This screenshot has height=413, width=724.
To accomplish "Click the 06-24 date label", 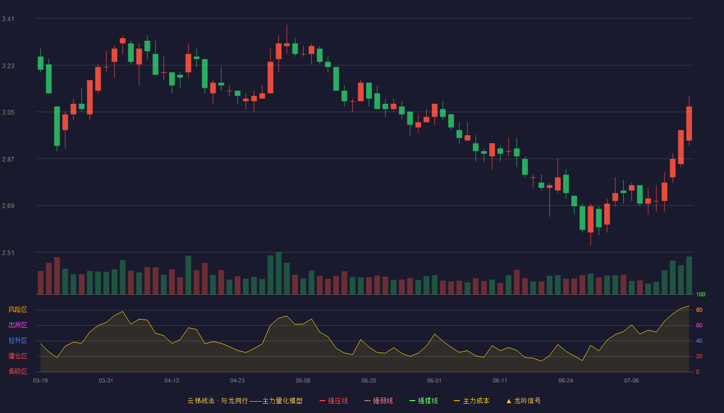I will click(x=566, y=380).
